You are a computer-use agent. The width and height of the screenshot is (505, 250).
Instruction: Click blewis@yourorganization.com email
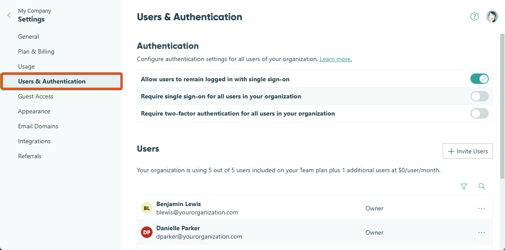[197, 212]
